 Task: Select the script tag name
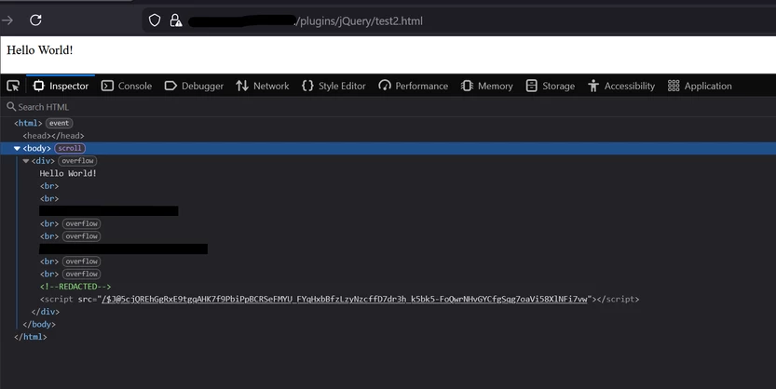pyautogui.click(x=59, y=299)
